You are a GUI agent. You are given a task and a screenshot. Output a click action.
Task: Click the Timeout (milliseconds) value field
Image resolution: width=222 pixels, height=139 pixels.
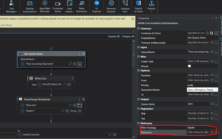[198, 42]
